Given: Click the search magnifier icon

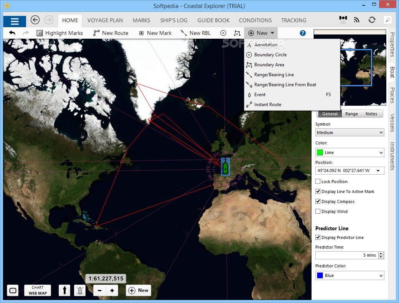Looking at the screenshot, I should [388, 20].
